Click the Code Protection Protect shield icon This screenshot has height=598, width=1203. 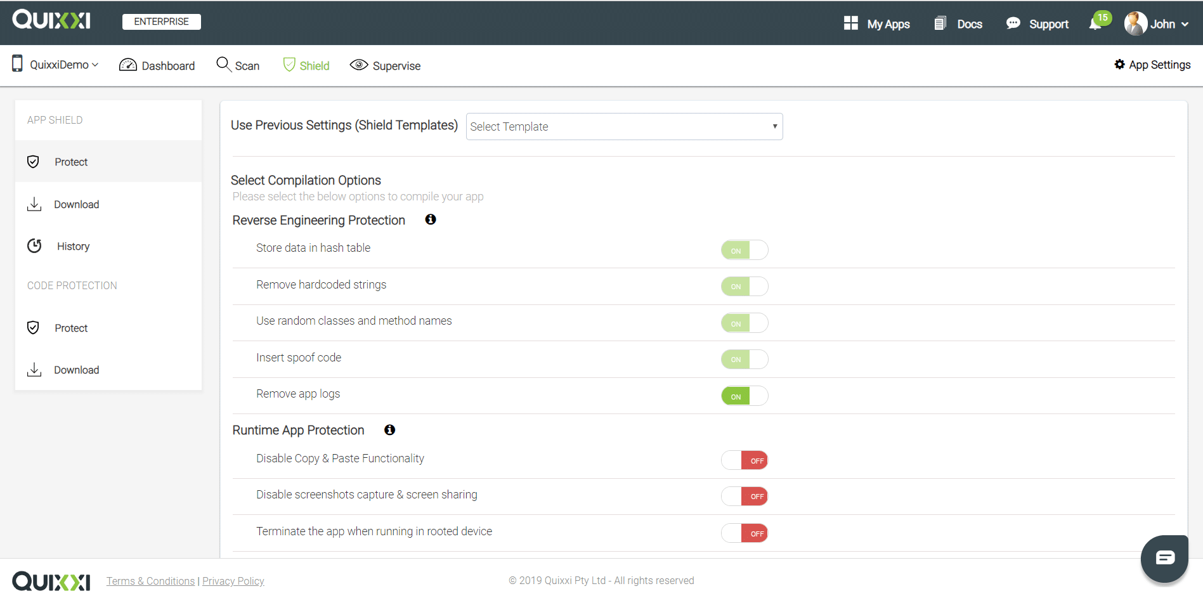point(34,328)
